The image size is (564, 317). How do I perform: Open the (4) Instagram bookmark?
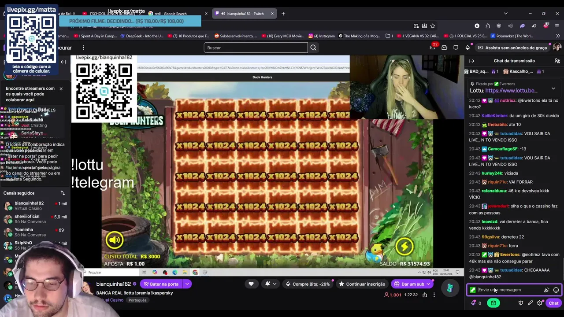point(322,36)
